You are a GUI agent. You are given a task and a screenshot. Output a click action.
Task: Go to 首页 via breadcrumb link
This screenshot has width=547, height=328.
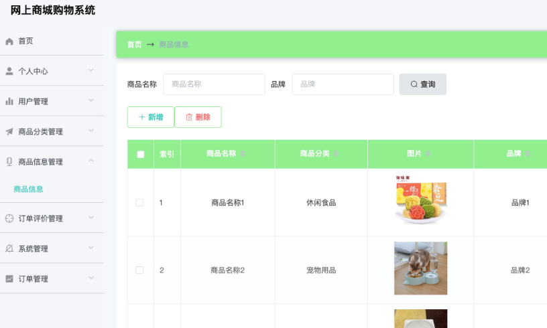135,45
